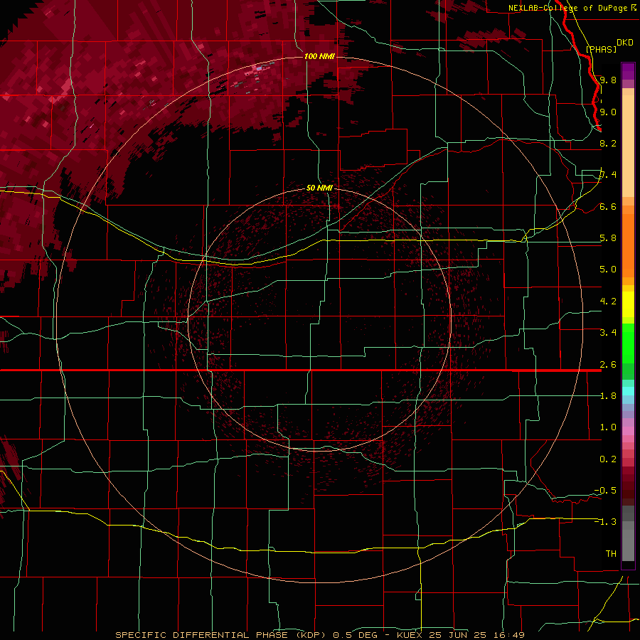640x640 pixels.
Task: Click the 2.6 value on the color scale
Action: click(x=608, y=365)
